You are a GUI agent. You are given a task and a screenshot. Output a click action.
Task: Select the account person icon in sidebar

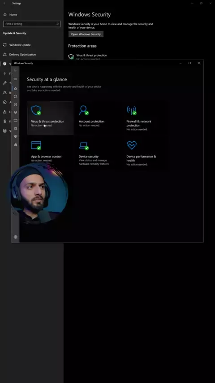point(15,104)
